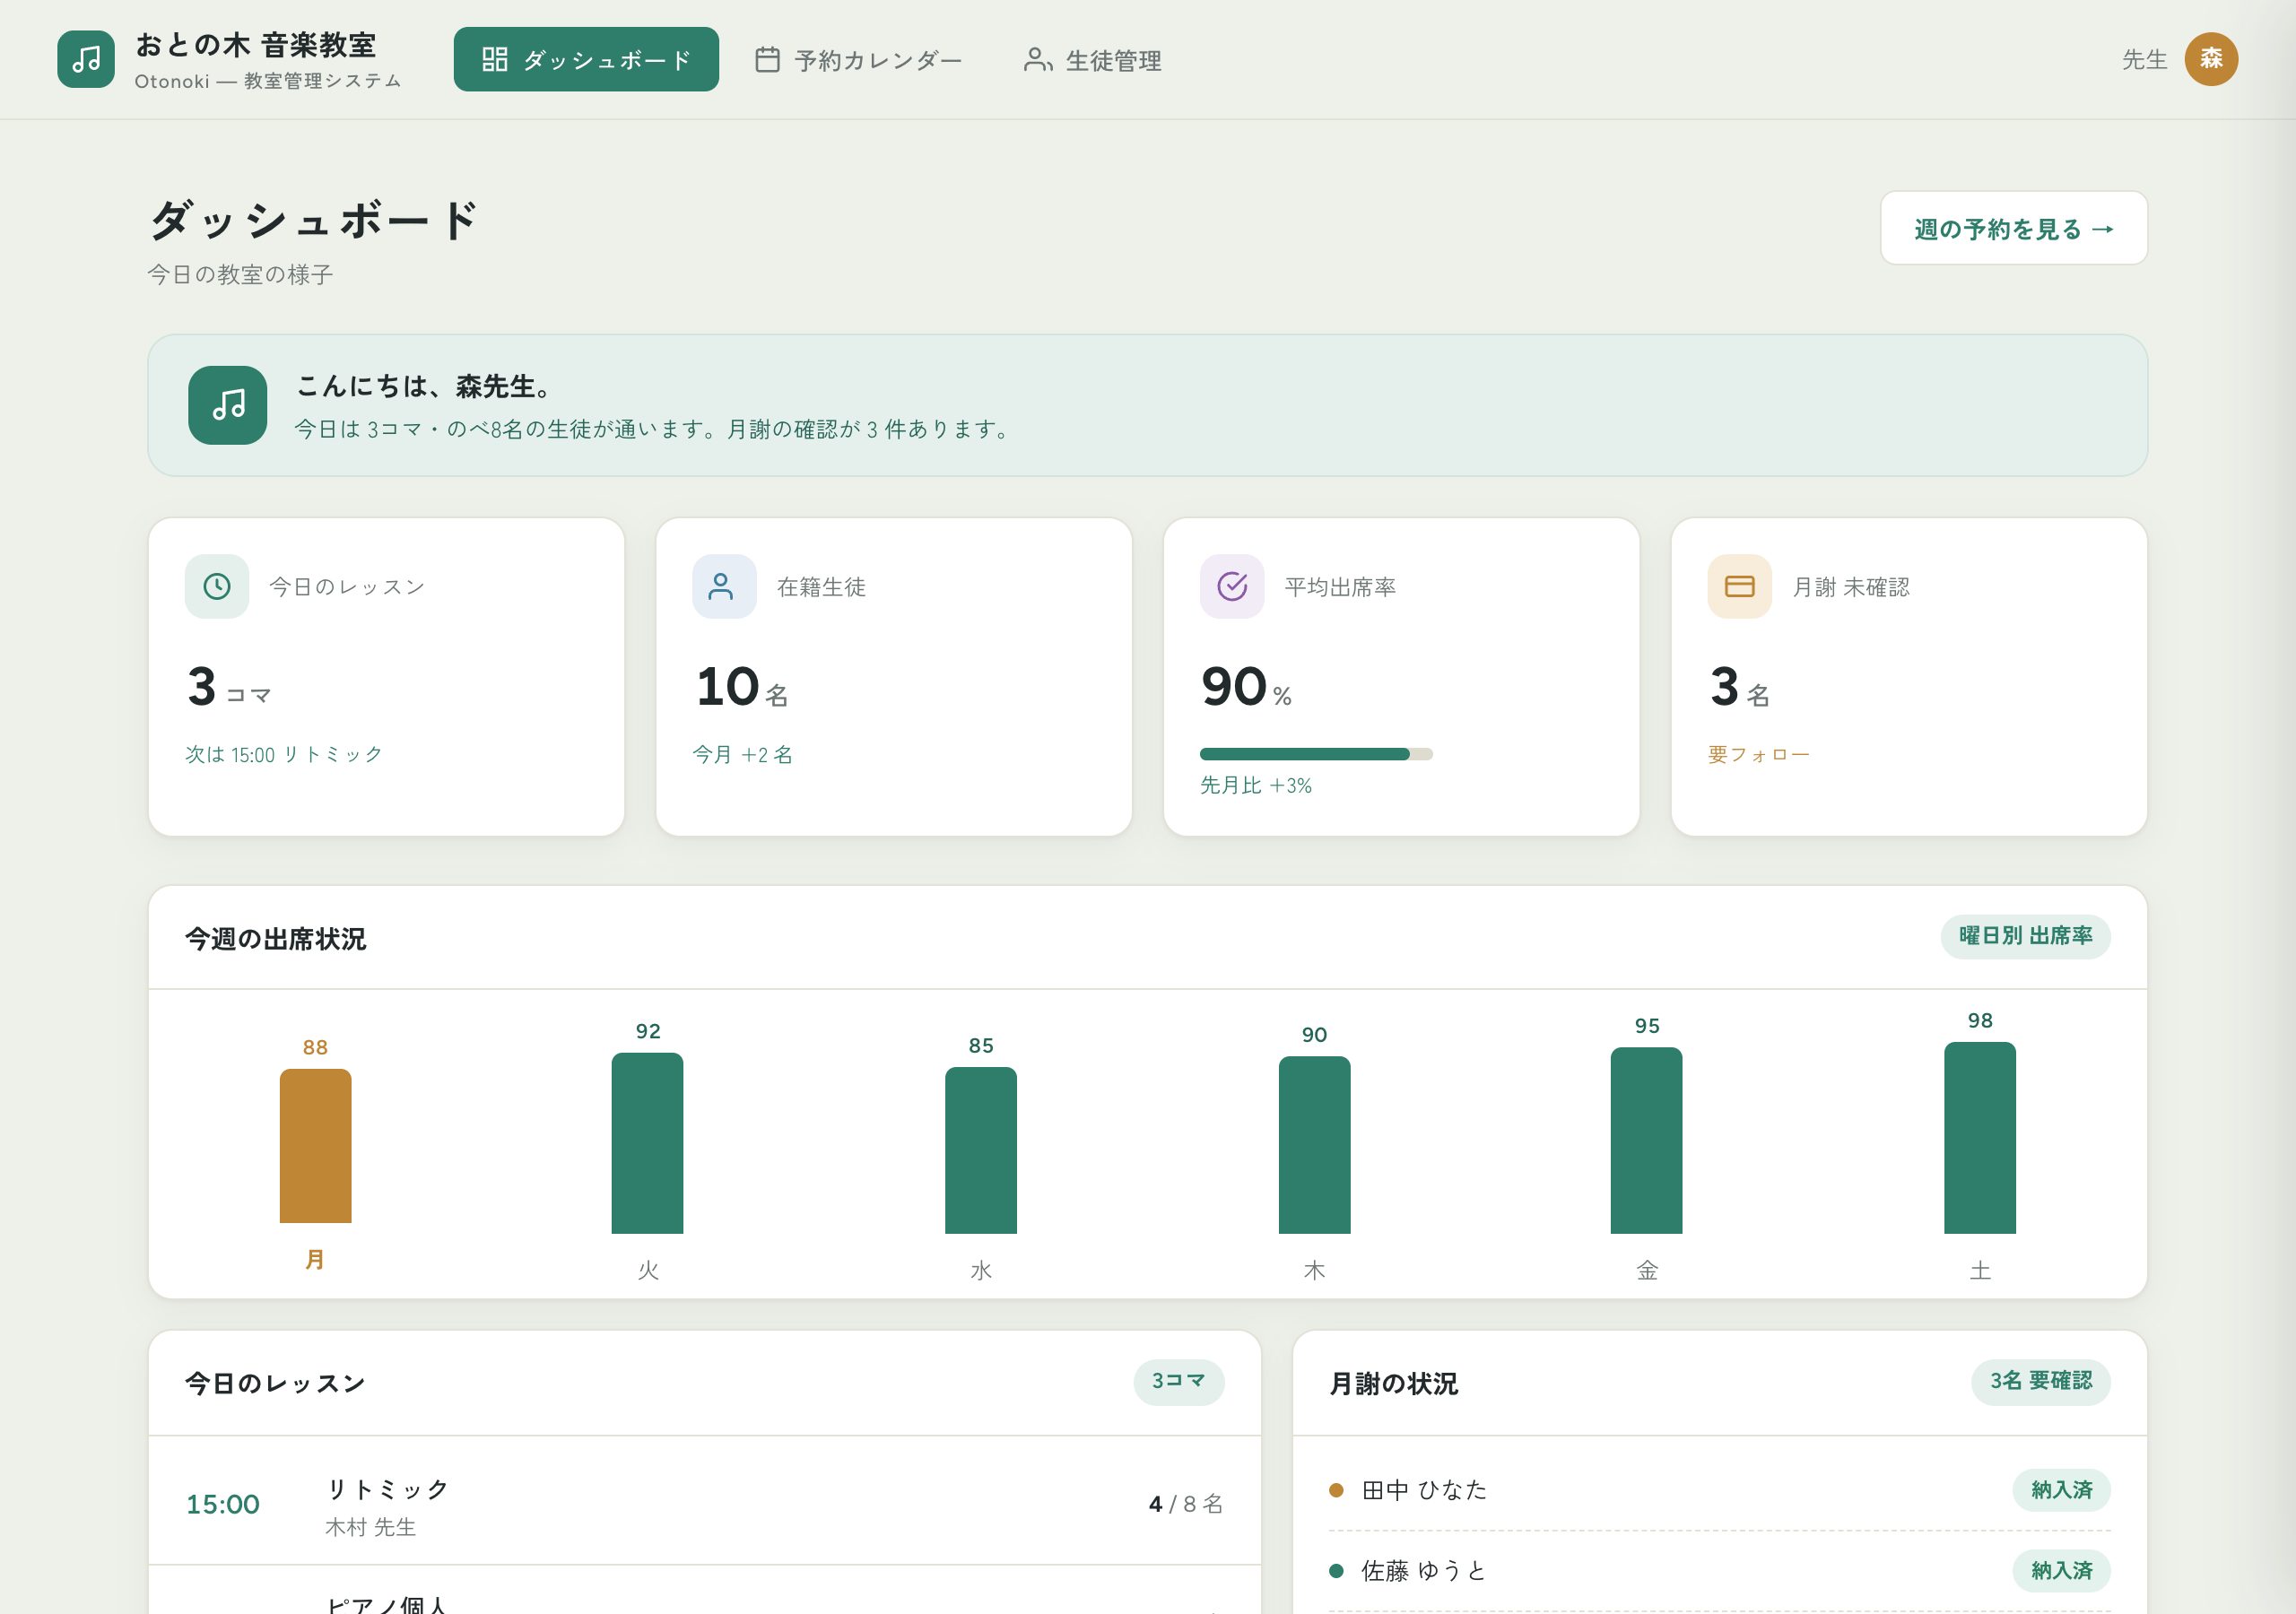Click 納入済 badge for 佐藤 ゆうと
The height and width of the screenshot is (1614, 2296).
pos(2062,1571)
